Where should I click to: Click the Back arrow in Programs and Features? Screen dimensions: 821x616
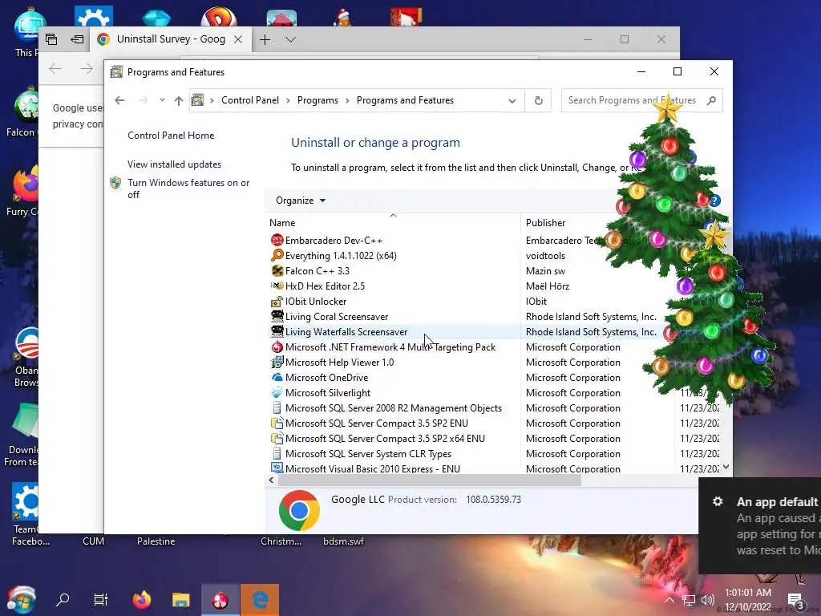pos(120,100)
